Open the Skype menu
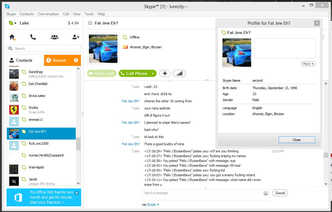 (11, 14)
